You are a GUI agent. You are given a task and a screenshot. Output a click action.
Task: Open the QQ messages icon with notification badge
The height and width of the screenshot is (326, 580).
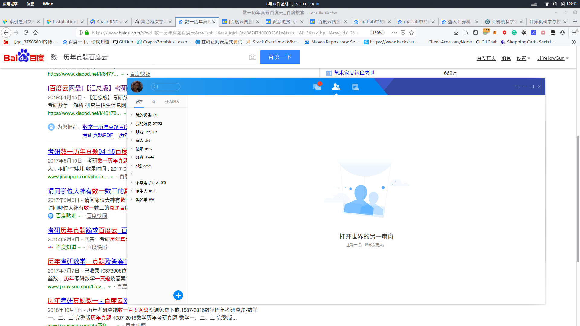click(x=317, y=87)
